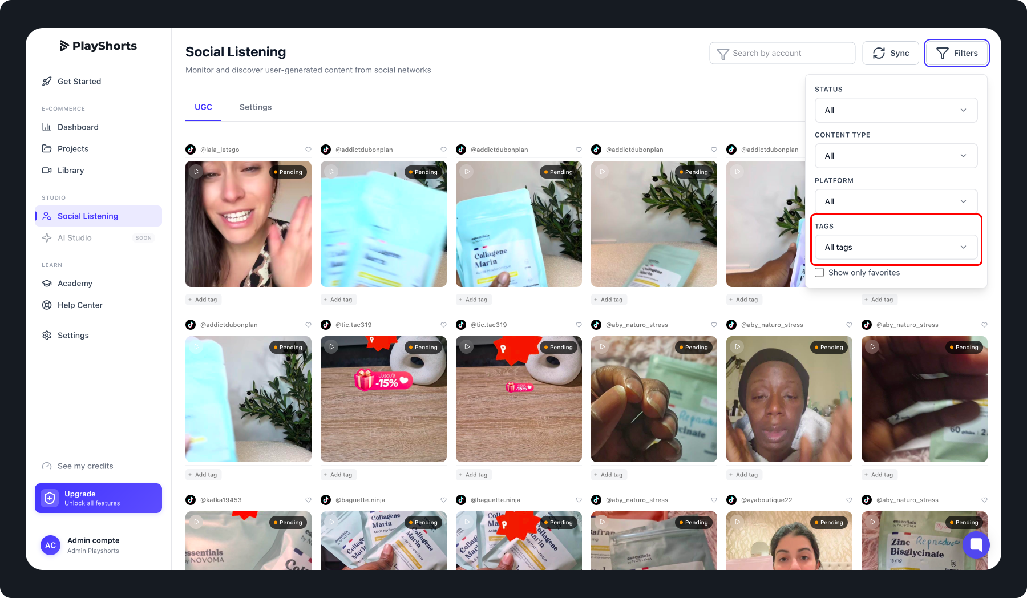Viewport: 1027px width, 598px height.
Task: Click the TikTok icon next to @kafka19453
Action: [x=191, y=500]
